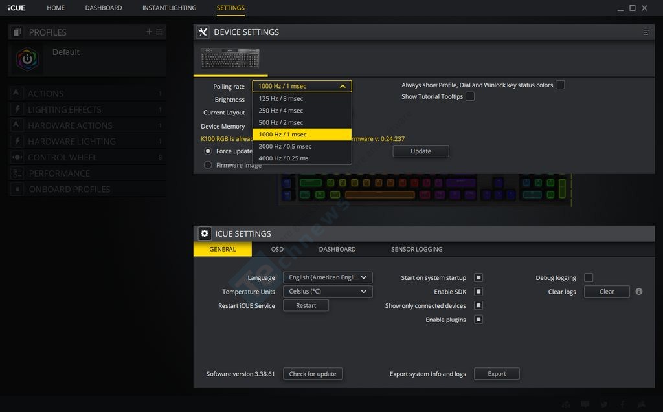This screenshot has height=412, width=663.
Task: Click the Clear logs button
Action: click(x=607, y=292)
